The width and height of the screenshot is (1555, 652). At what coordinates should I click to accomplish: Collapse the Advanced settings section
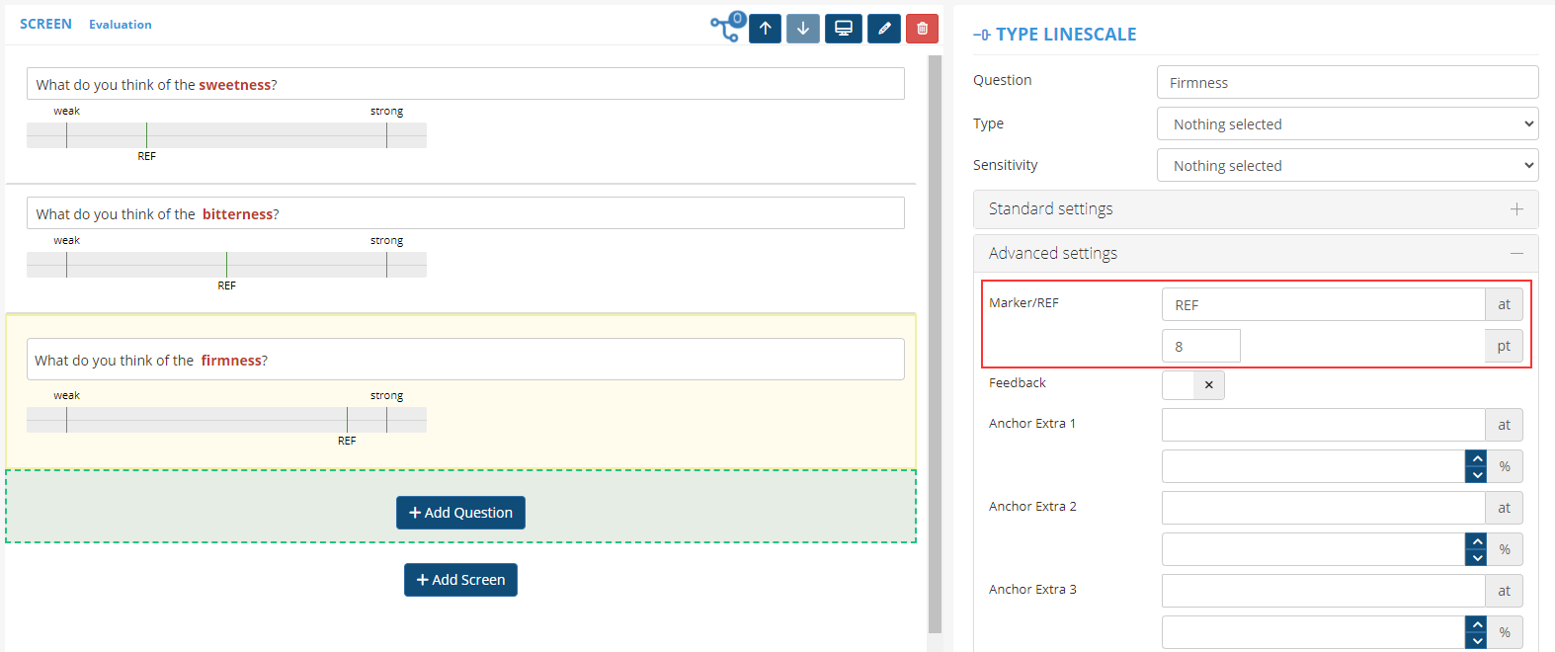point(1053,254)
